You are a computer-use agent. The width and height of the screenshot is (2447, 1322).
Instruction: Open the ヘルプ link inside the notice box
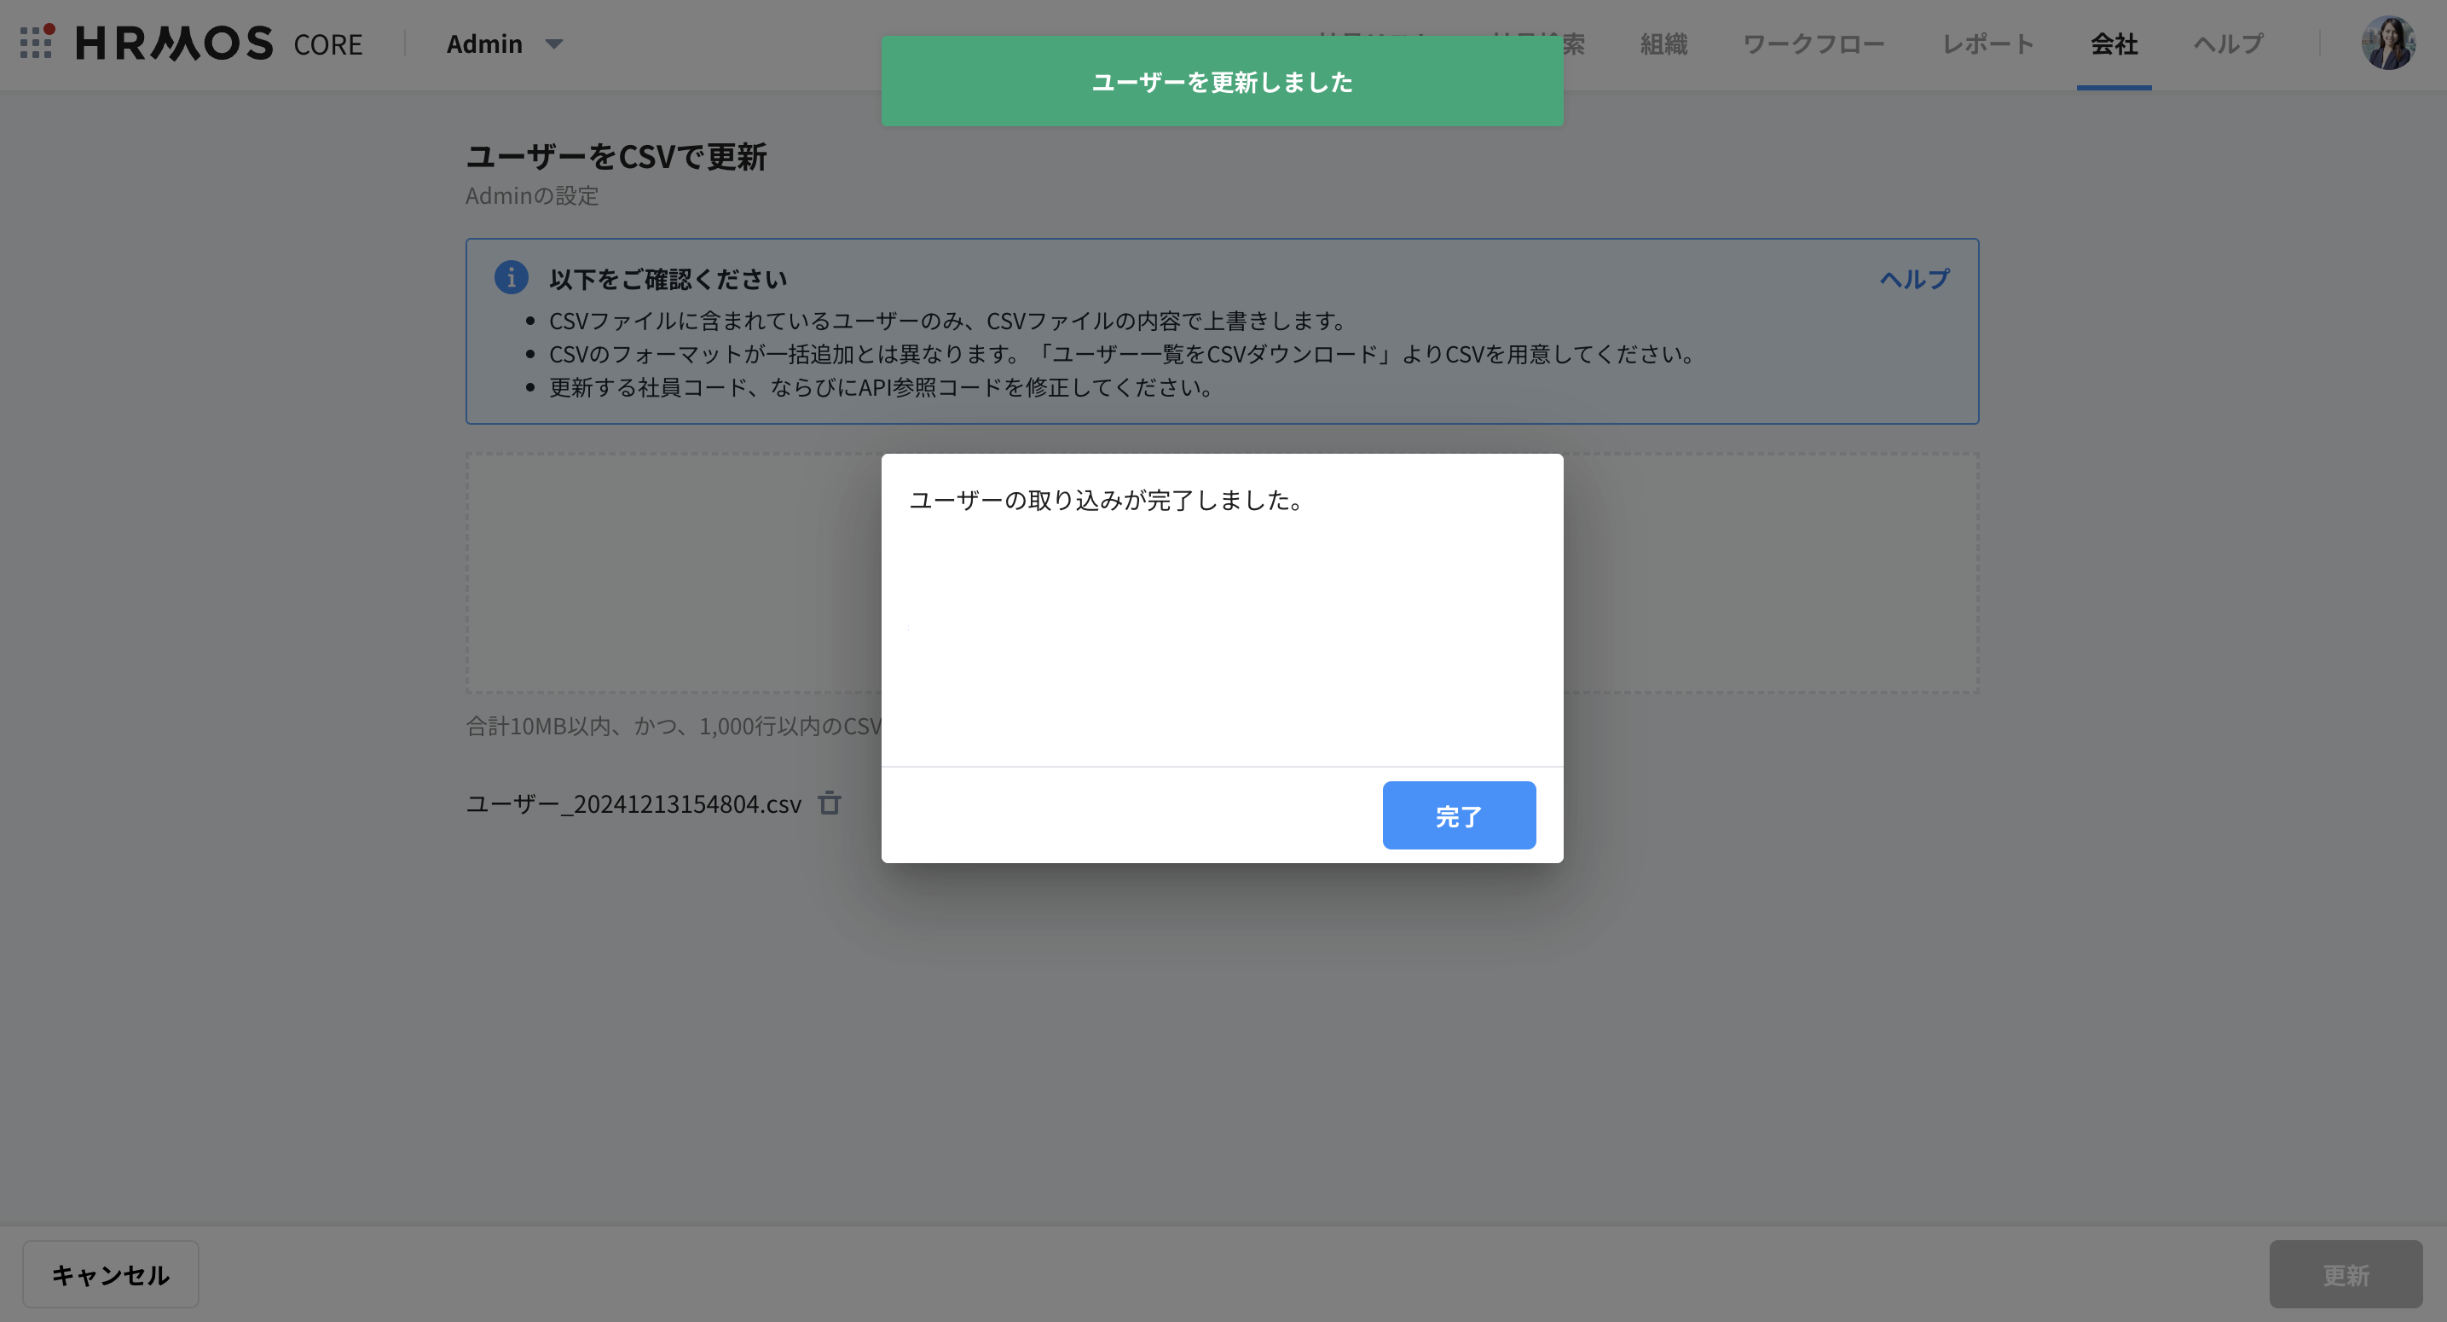[x=1912, y=277]
